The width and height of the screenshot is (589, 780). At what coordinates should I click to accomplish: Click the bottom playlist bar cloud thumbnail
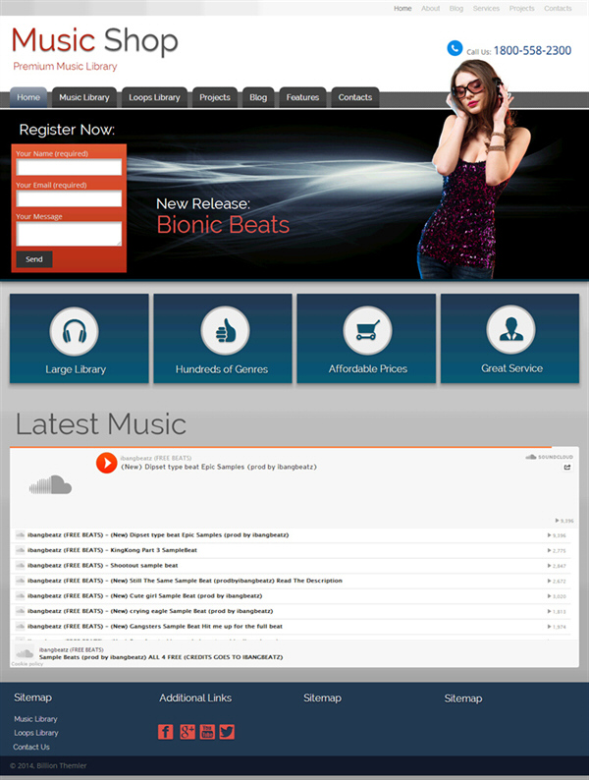pos(25,653)
